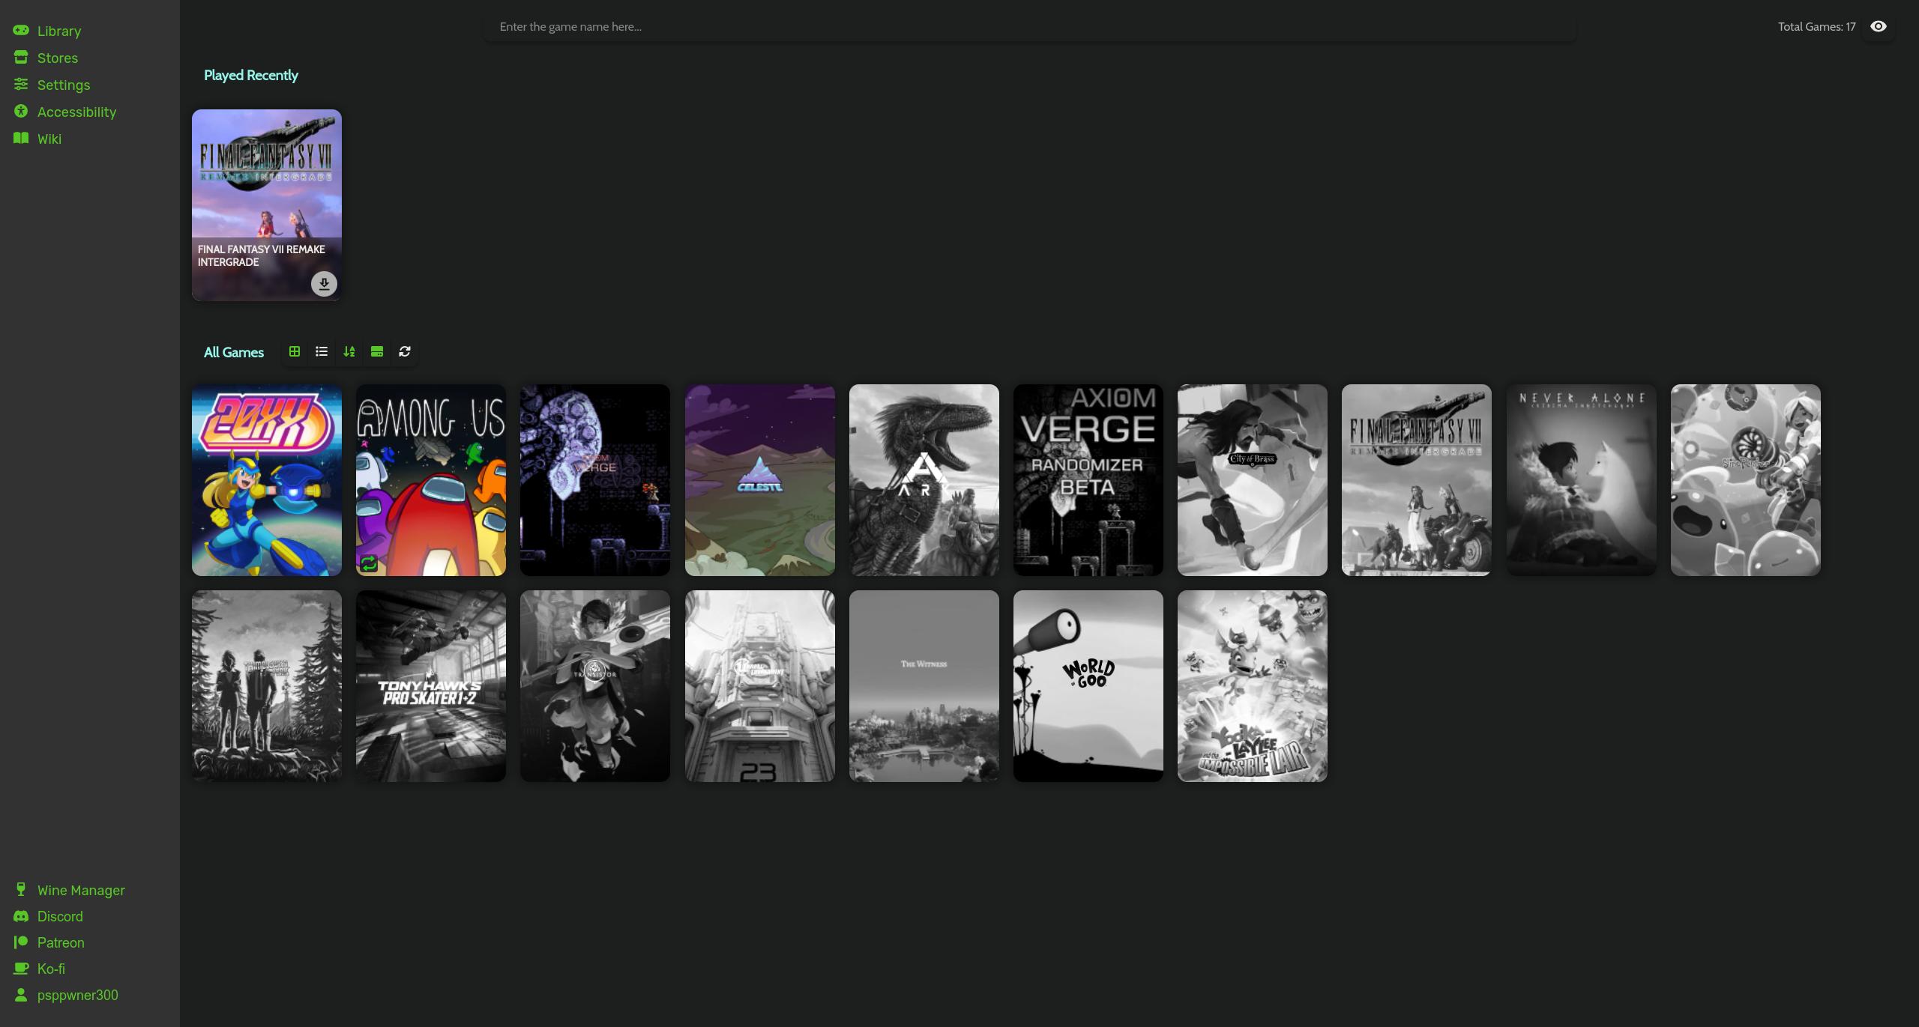Open the Thimbleweed Park cover
This screenshot has height=1027, width=1919.
(x=267, y=686)
